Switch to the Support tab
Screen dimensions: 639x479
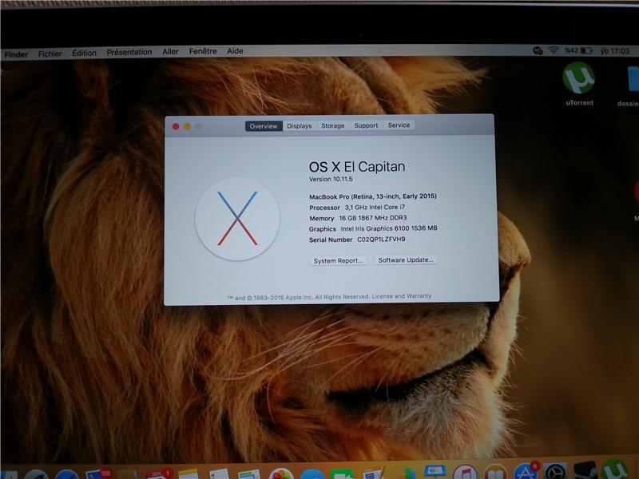click(366, 125)
